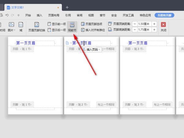This screenshot has width=184, height=138.
Task: Select the 文字文稿1 document tab
Action: point(33,7)
